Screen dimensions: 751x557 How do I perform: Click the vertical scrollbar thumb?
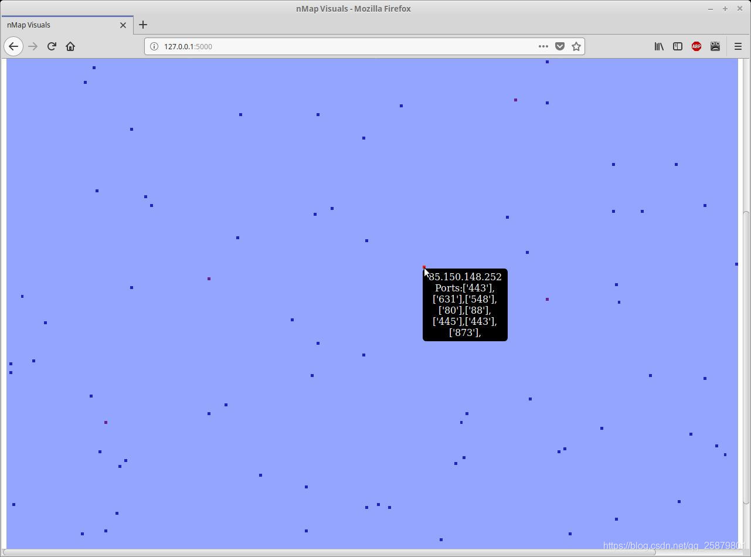tap(746, 356)
